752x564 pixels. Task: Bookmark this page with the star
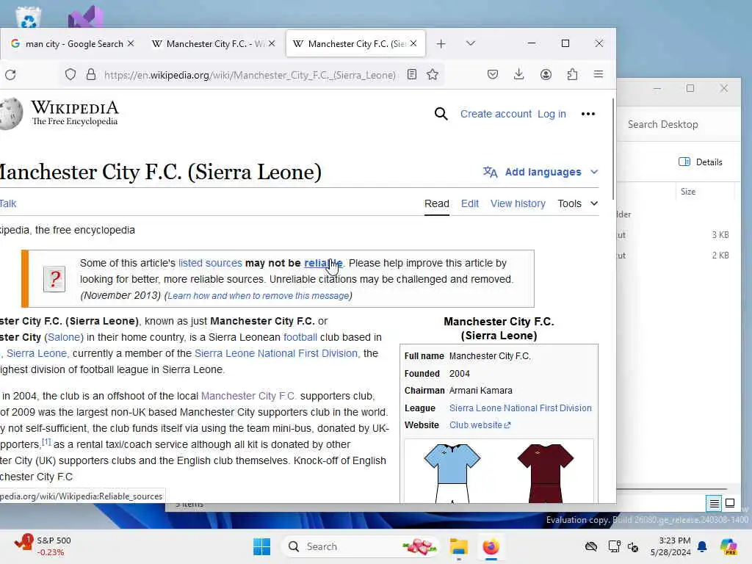pos(433,74)
